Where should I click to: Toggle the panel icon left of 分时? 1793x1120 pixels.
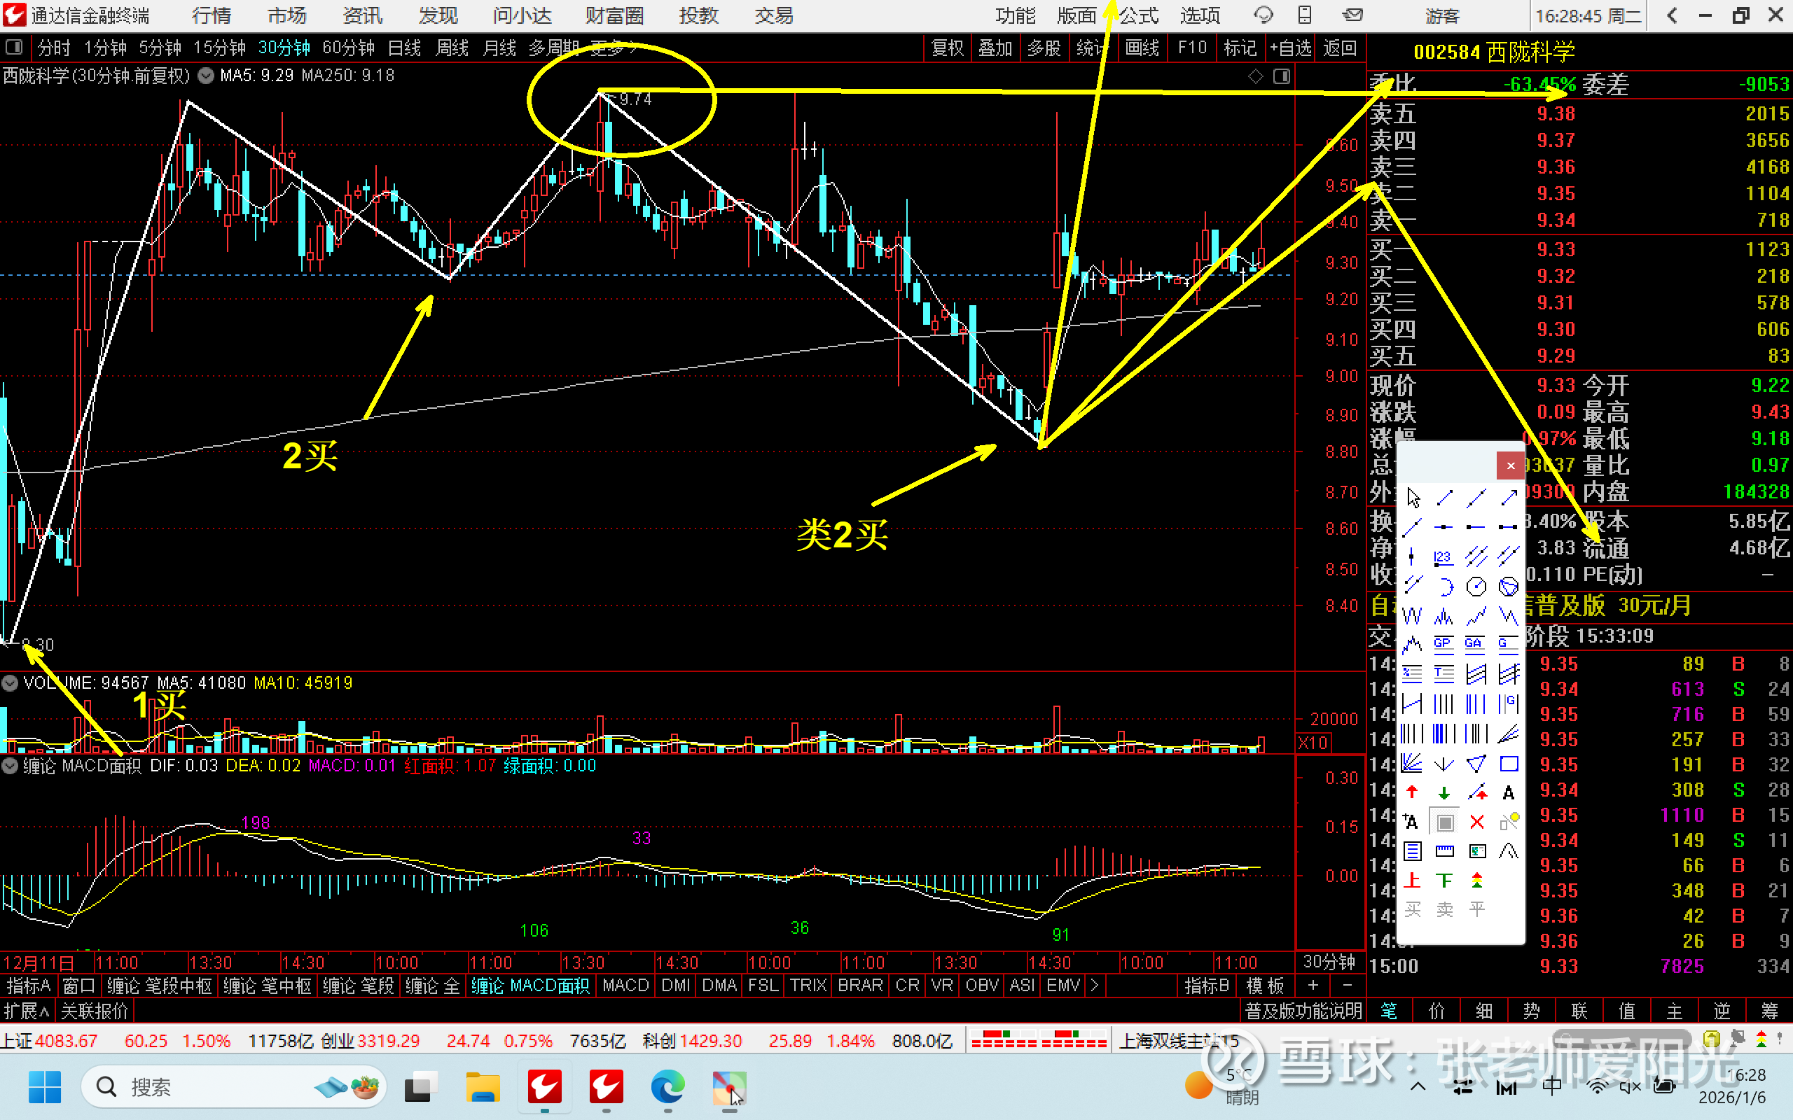pyautogui.click(x=13, y=48)
